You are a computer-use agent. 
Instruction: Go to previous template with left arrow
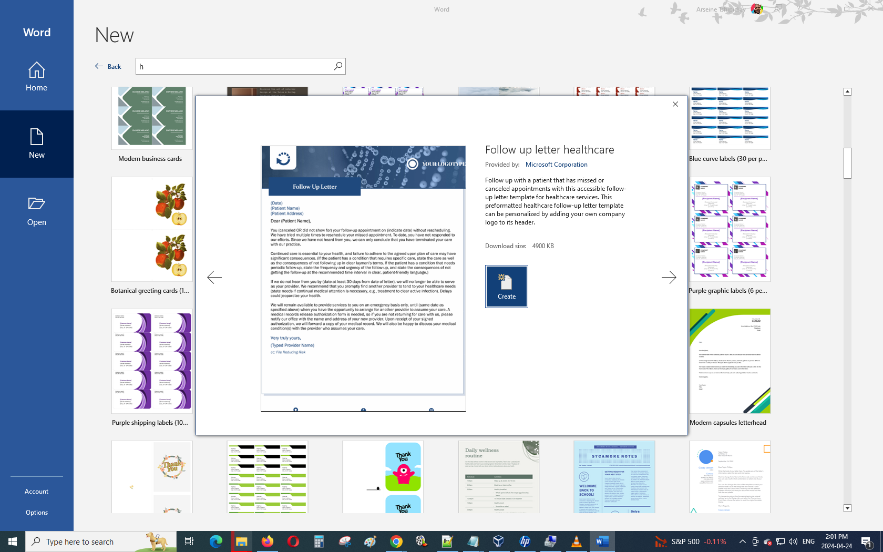pyautogui.click(x=214, y=277)
